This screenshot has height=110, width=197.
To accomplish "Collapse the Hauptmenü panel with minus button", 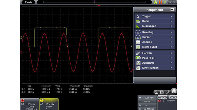I will [172, 9].
